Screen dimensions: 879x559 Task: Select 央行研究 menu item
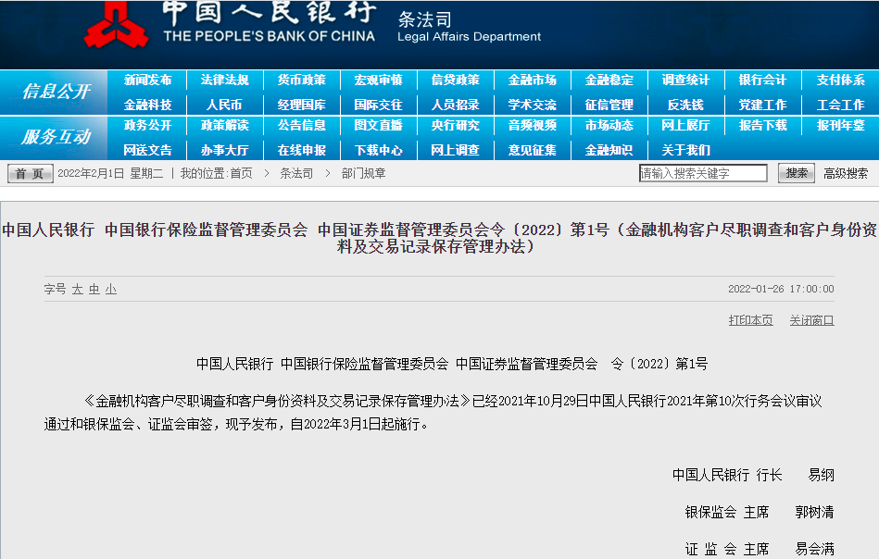coord(455,126)
